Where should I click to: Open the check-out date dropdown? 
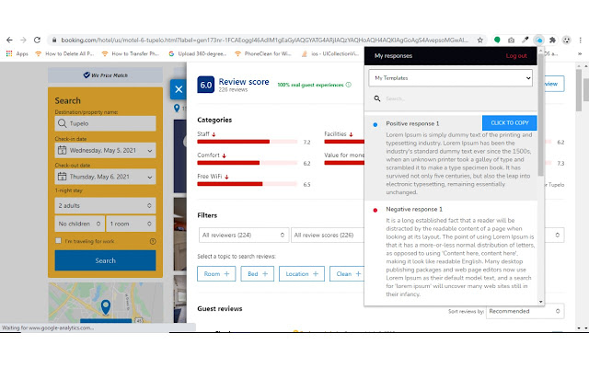(105, 177)
